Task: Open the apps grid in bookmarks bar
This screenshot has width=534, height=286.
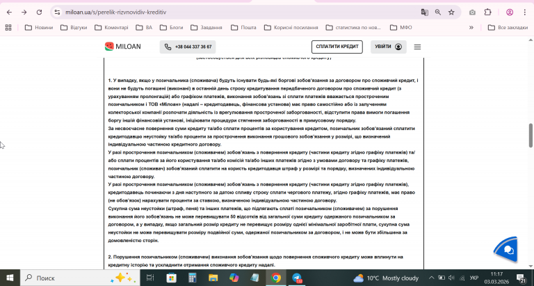Action: 8,28
